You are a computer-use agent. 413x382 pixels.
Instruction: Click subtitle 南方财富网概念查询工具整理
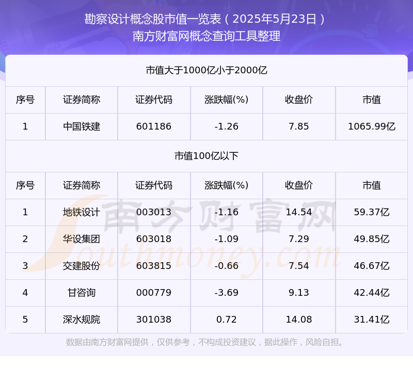(x=206, y=36)
